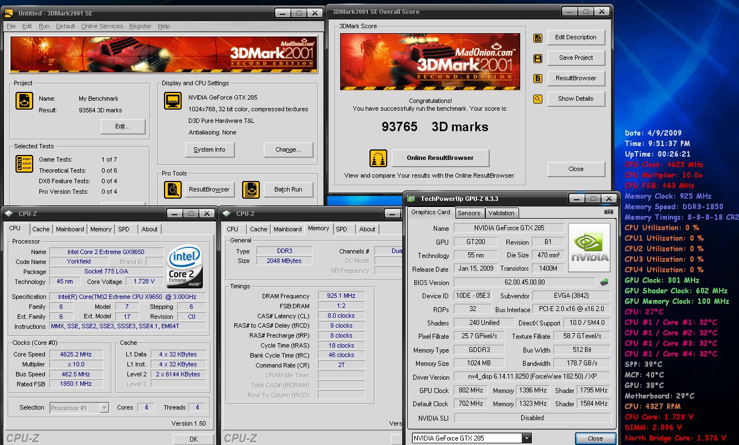
Task: Switch to Mainboard tab in left CPU-Z
Action: pos(70,229)
